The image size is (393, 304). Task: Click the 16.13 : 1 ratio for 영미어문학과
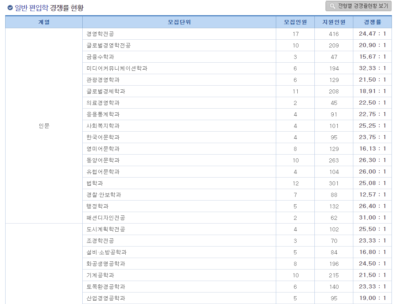pyautogui.click(x=373, y=149)
